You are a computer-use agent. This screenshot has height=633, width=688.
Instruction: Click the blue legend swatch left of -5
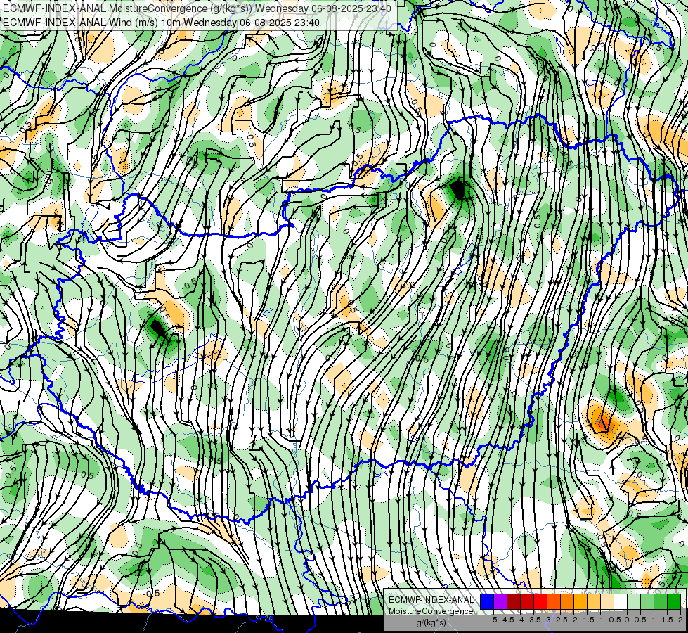(x=487, y=602)
